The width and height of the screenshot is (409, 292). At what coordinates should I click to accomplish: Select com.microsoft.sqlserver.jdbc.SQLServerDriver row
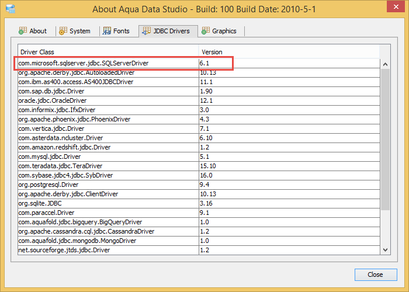[199, 63]
